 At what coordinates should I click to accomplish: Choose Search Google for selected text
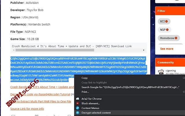point(130,87)
